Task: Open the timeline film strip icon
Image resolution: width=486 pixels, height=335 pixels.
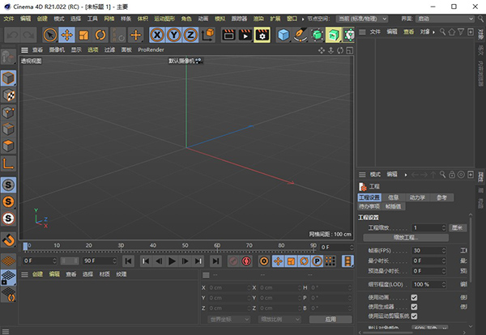Action: (x=347, y=261)
